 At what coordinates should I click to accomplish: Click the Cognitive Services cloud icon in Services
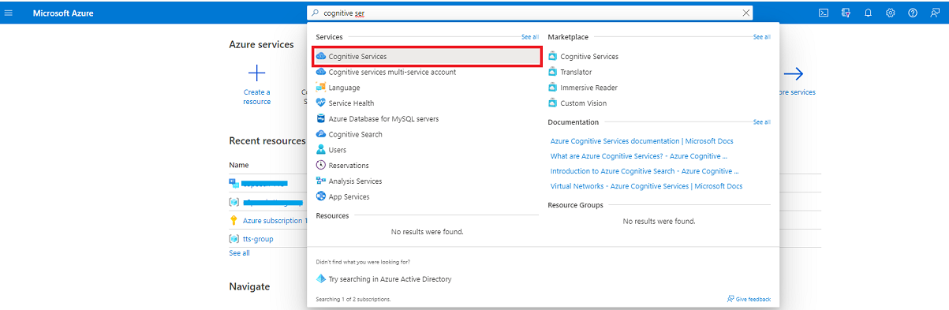(x=320, y=56)
